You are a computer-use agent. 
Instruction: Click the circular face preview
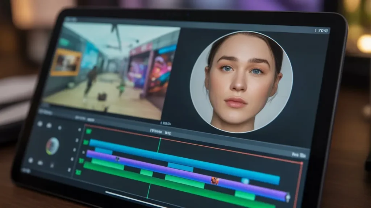click(241, 82)
